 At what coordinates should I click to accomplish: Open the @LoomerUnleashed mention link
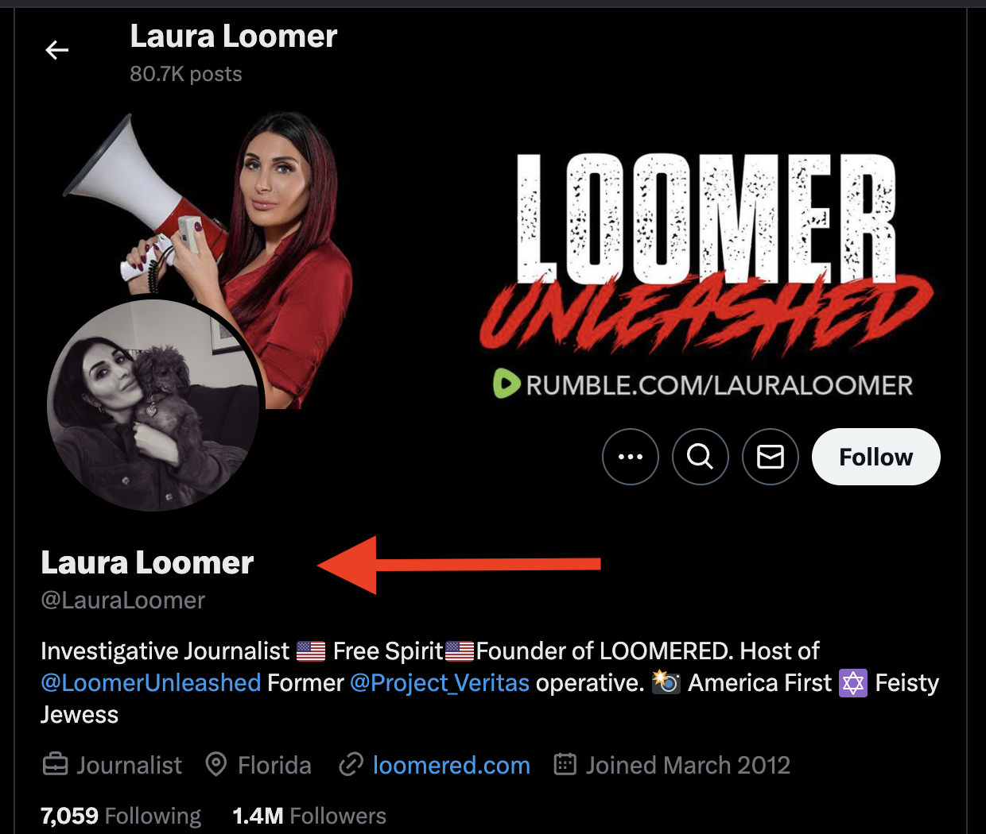(x=151, y=683)
